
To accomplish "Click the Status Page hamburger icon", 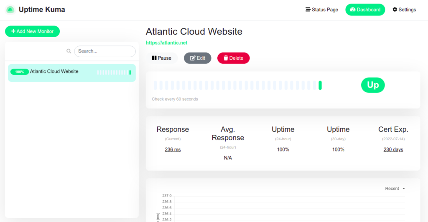I will coord(308,10).
